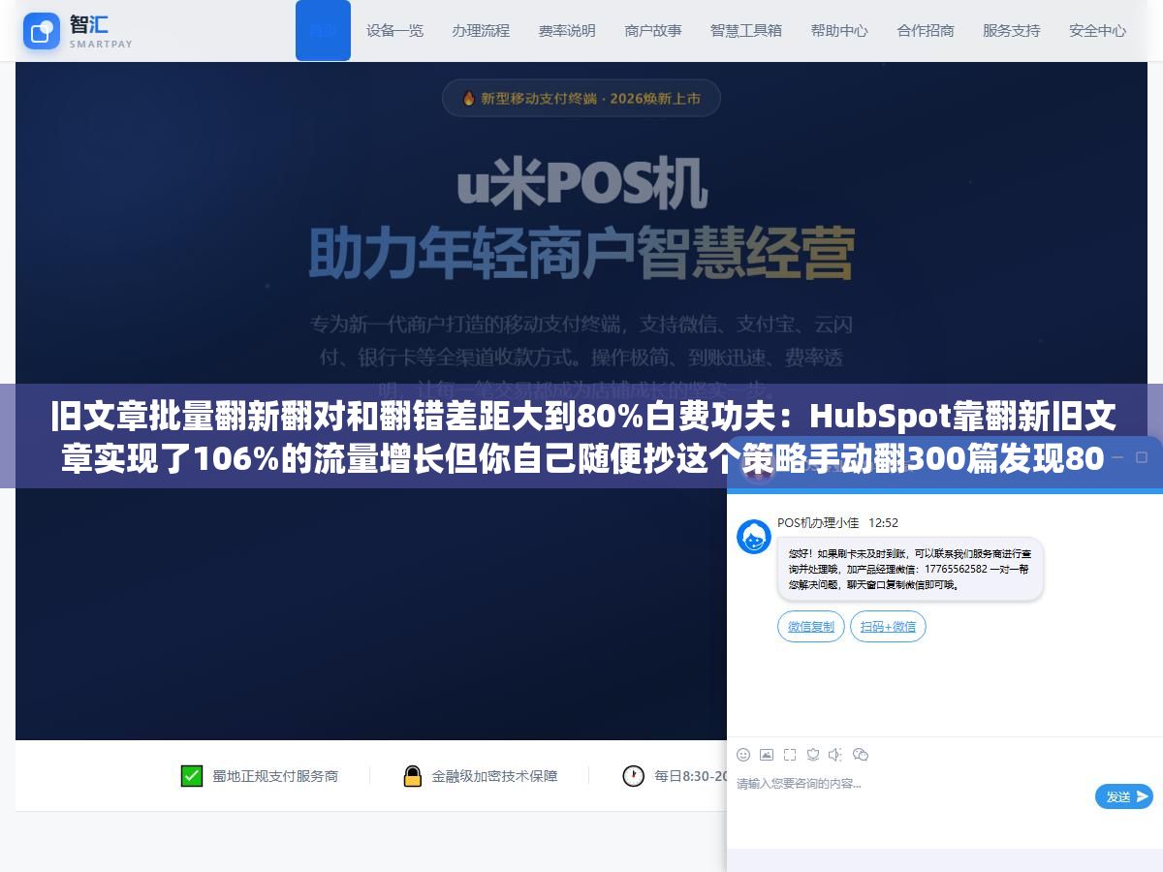Open the emoji picker in chat toolbar

pos(743,755)
